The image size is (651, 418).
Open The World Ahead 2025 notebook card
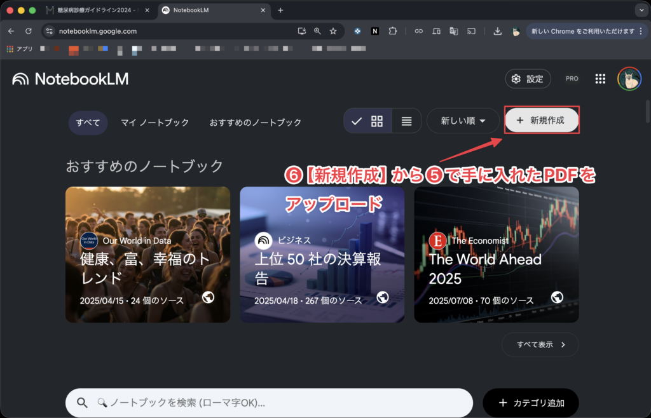(496, 254)
